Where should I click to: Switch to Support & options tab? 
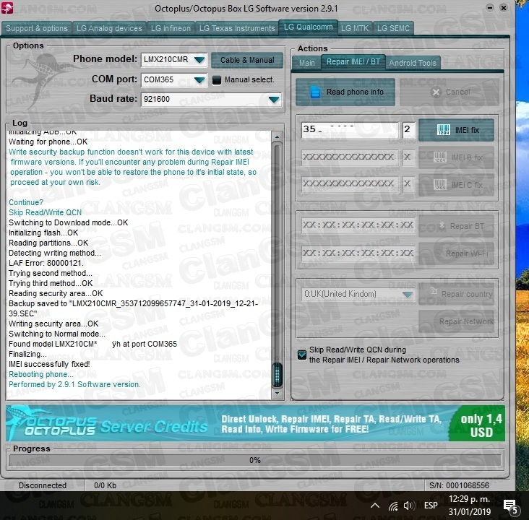click(x=37, y=28)
